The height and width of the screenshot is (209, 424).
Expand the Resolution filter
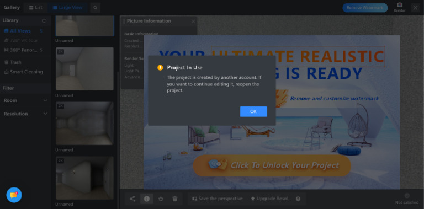click(x=25, y=114)
